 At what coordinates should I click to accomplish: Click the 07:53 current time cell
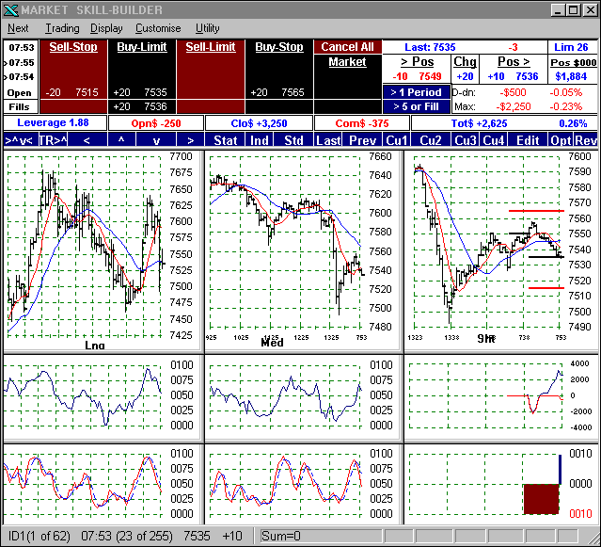click(22, 48)
